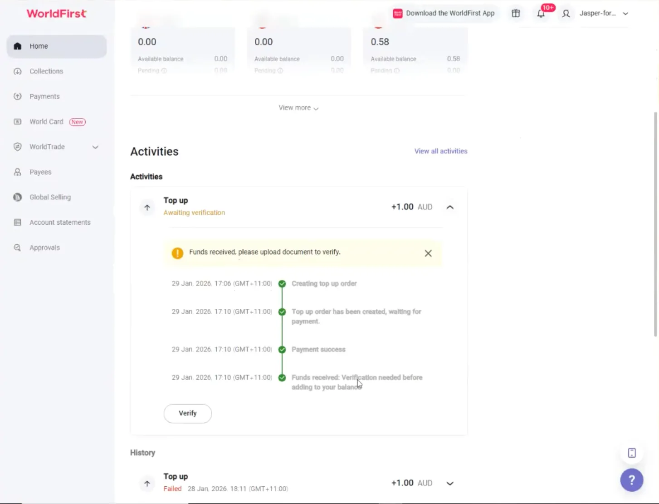Click the mobile device floating icon

pos(632,453)
